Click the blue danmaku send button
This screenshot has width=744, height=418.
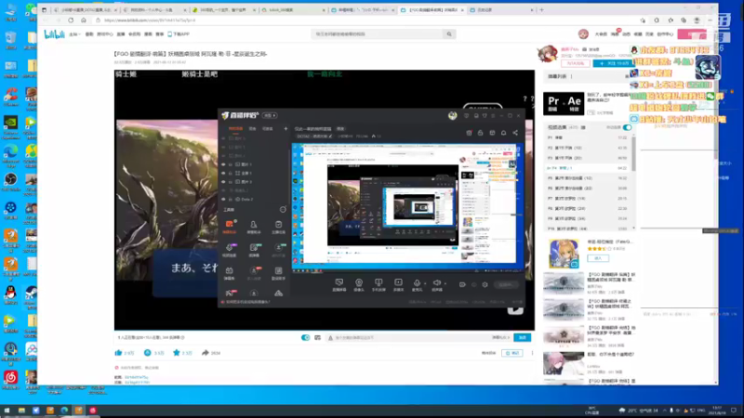523,337
